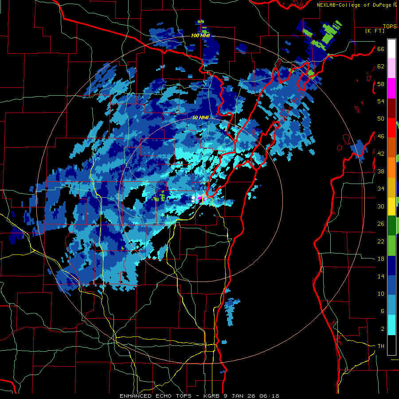Click the orange 38 K FT legend swatch
Image resolution: width=399 pixels, height=399 pixels.
[x=391, y=168]
